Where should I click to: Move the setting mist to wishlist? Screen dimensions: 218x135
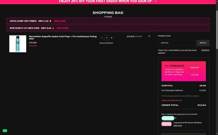point(106,43)
